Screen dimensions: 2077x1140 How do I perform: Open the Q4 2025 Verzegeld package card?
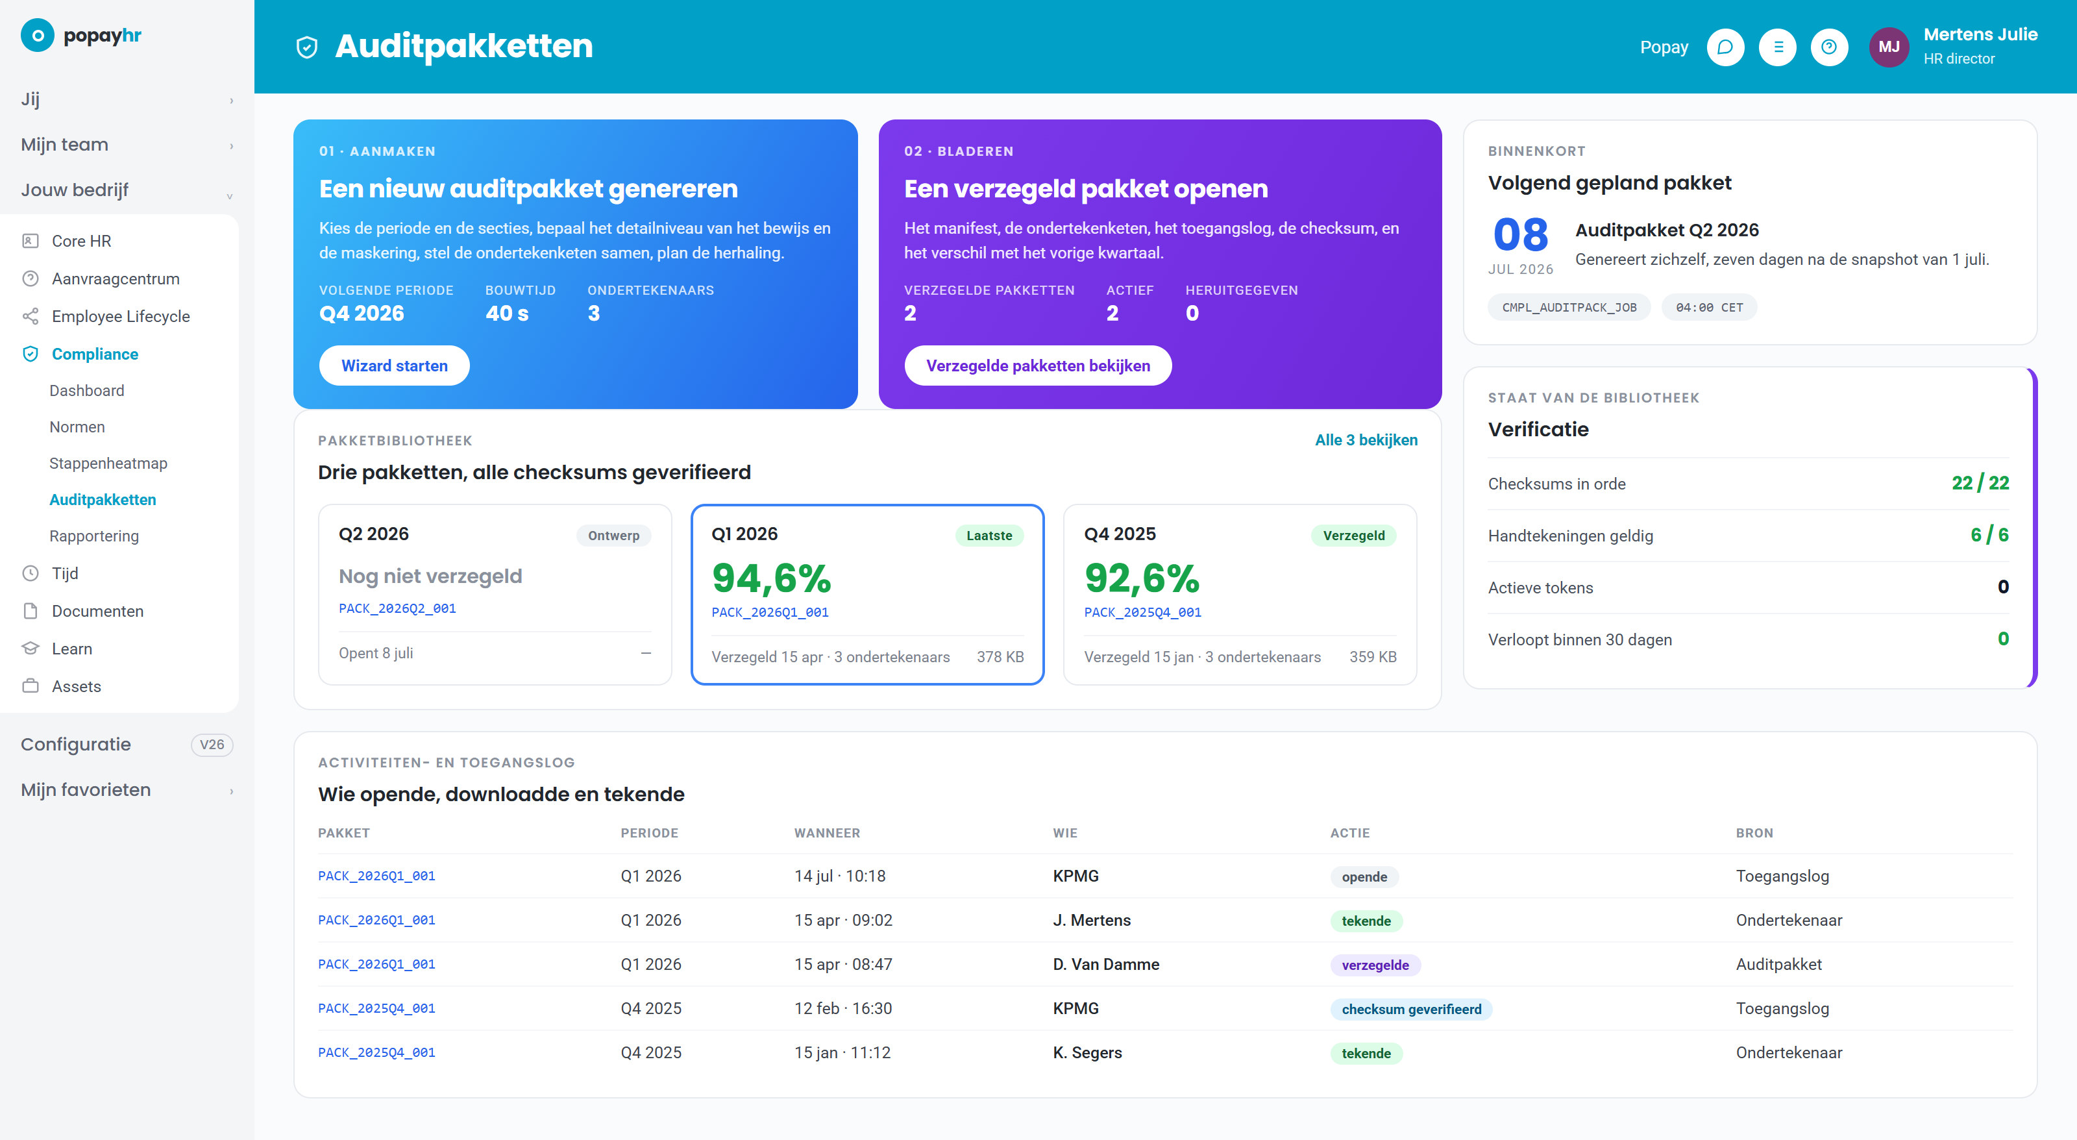pyautogui.click(x=1240, y=595)
